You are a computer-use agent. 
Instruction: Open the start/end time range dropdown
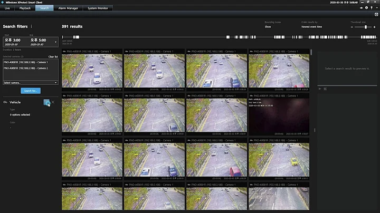click(x=56, y=42)
